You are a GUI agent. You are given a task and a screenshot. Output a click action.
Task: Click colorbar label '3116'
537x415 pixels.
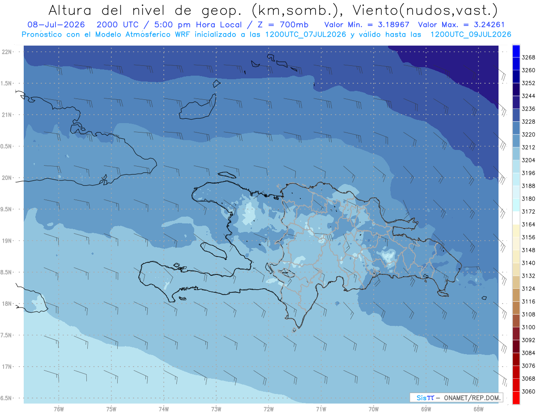point(528,301)
